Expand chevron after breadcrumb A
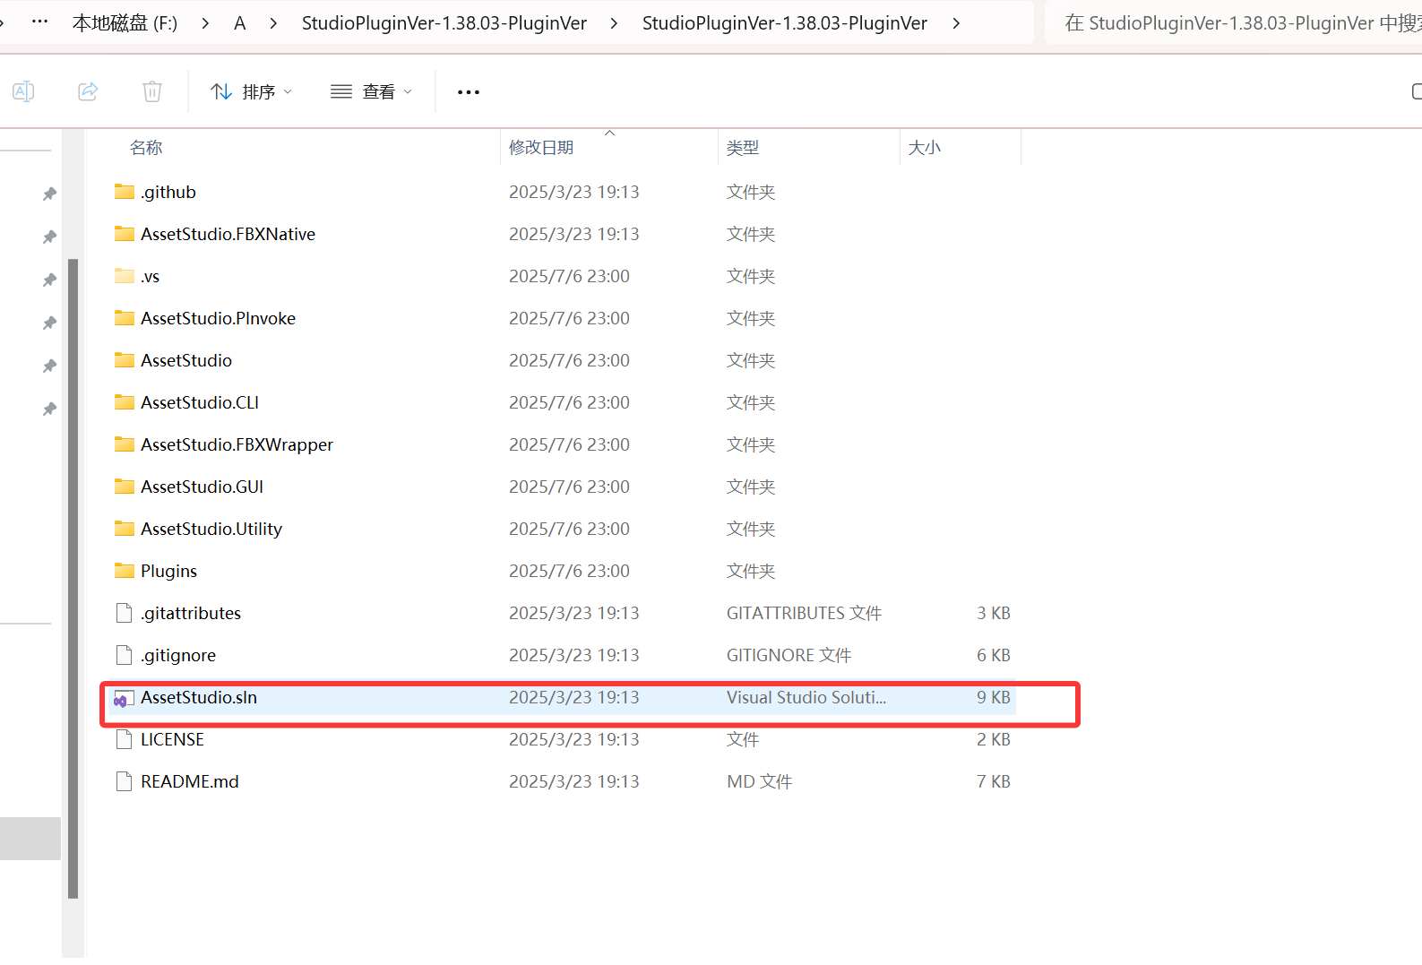 pos(273,23)
